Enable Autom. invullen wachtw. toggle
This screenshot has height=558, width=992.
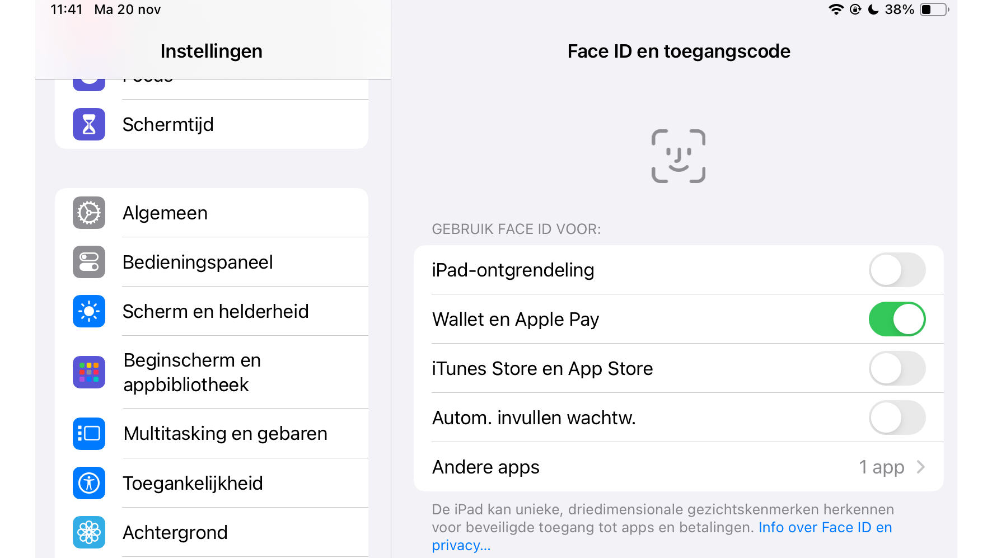[x=896, y=418]
